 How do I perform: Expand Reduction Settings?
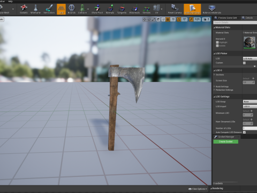tap(214, 90)
